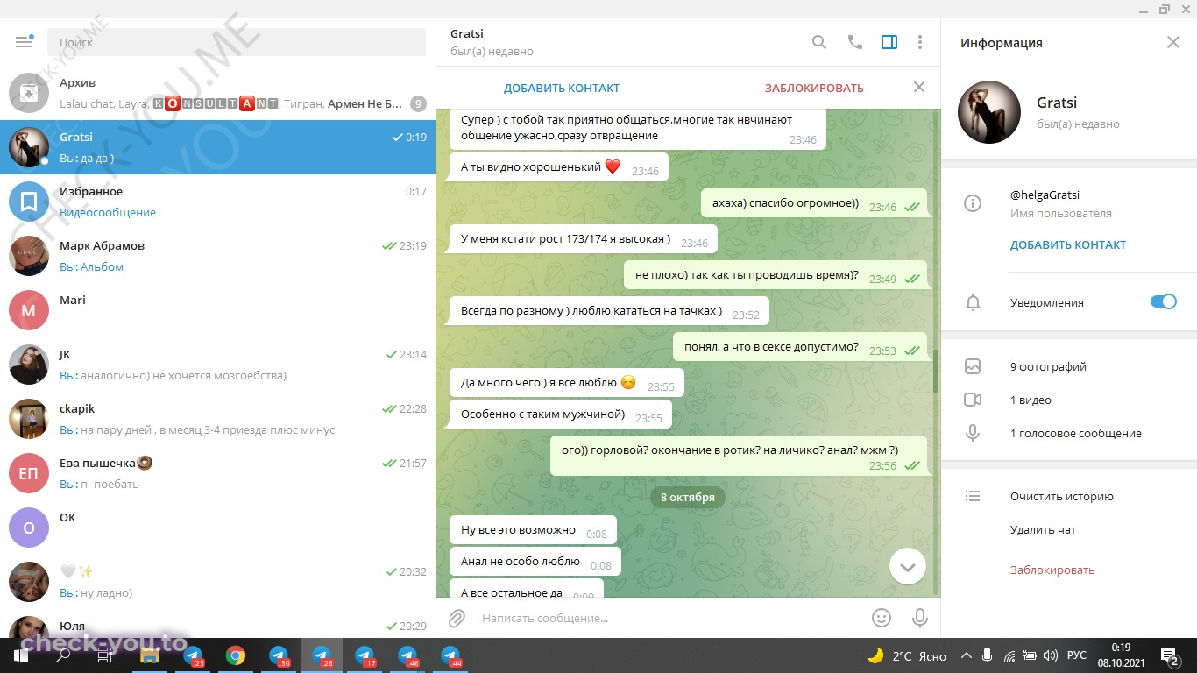
Task: Dismiss the add contact / block bar
Action: pos(919,87)
